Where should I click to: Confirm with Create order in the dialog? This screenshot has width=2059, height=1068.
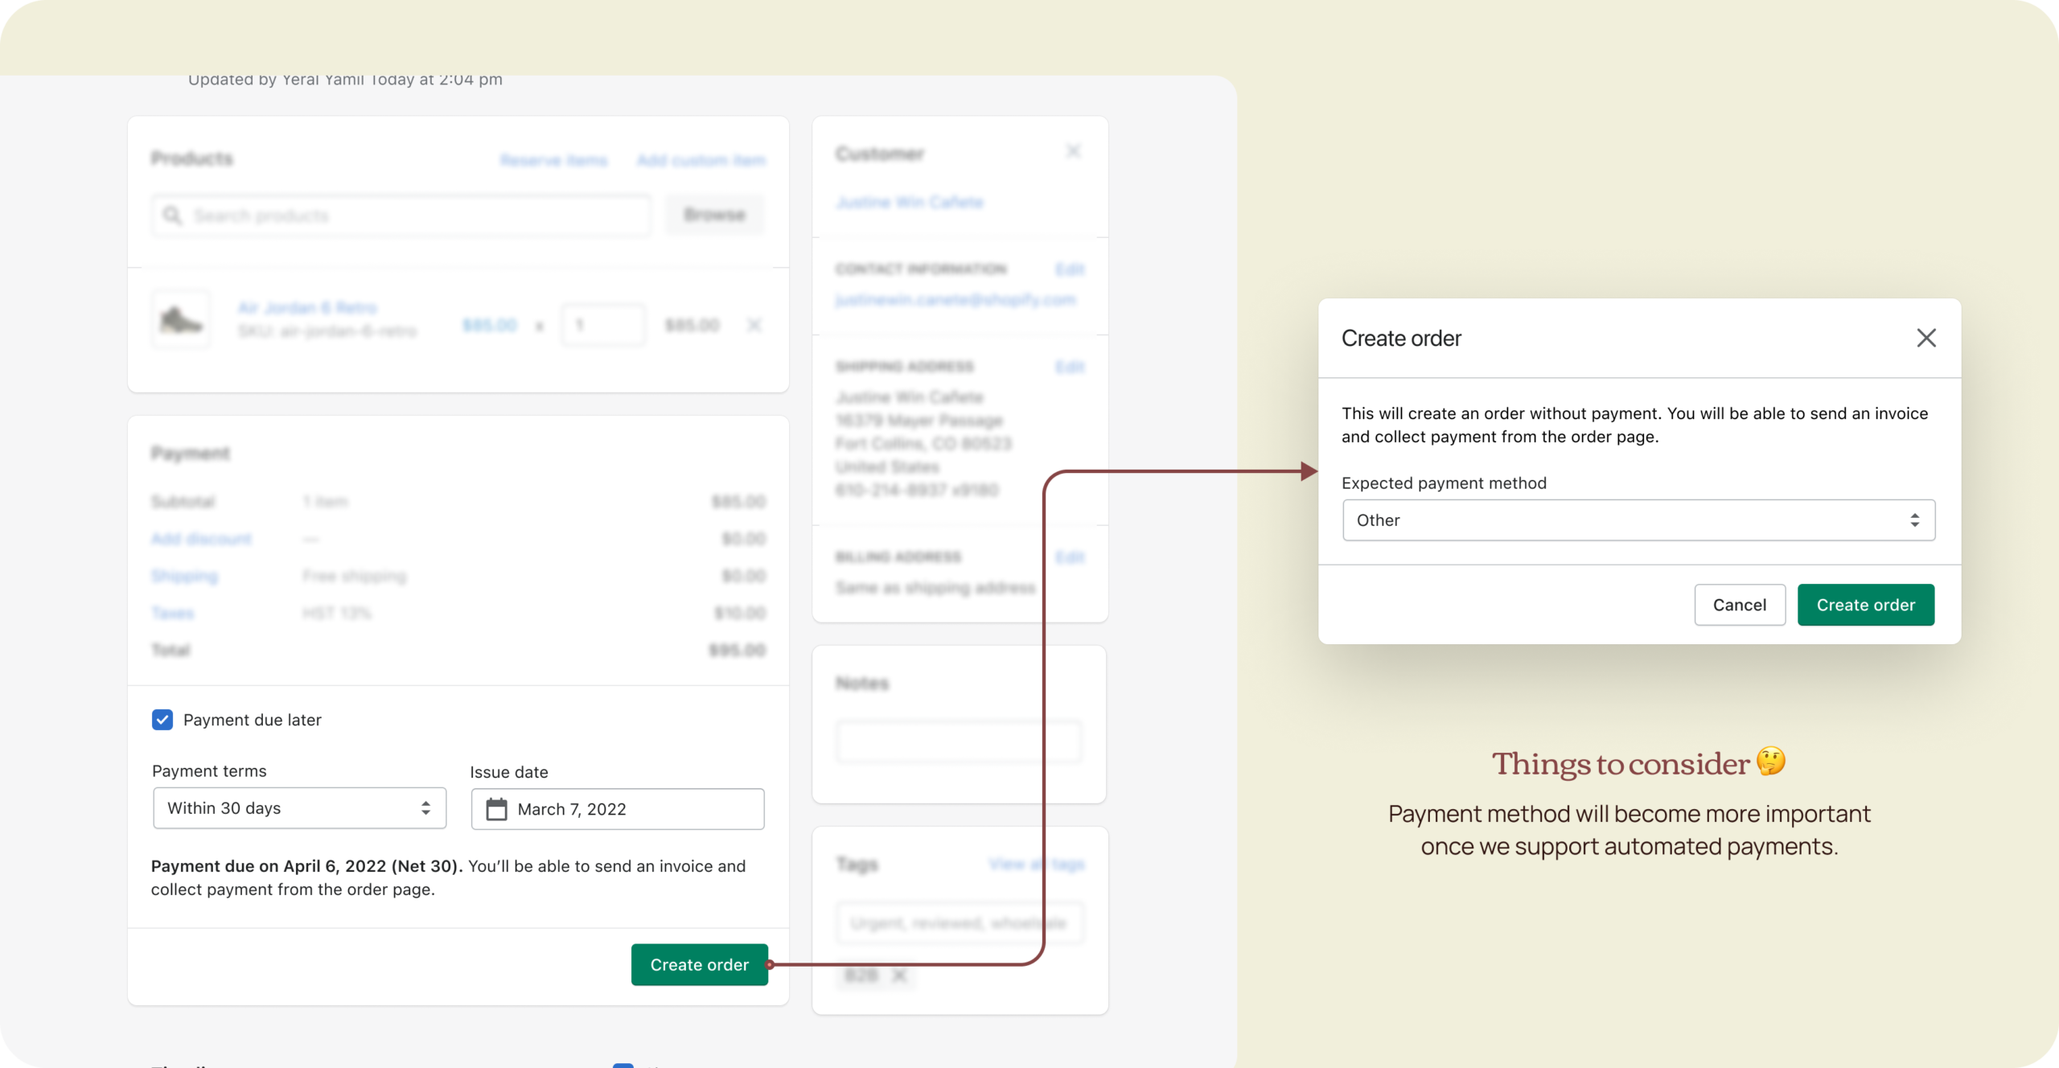click(x=1866, y=605)
